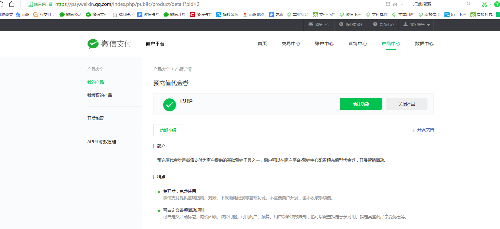Image resolution: width=500 pixels, height=229 pixels.
Task: Open 消息中心 message center
Action: click(319, 25)
